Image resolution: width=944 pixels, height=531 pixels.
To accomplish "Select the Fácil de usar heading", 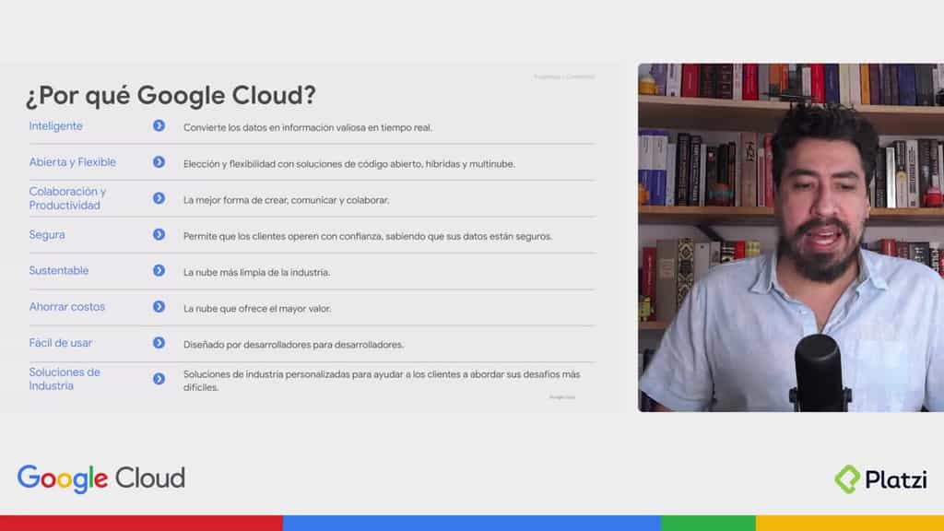I will click(61, 343).
